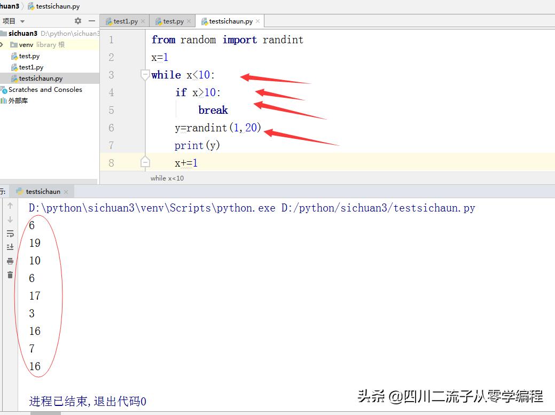Image resolution: width=555 pixels, height=415 pixels.
Task: Collapse the while loop code fold
Action: pyautogui.click(x=145, y=75)
